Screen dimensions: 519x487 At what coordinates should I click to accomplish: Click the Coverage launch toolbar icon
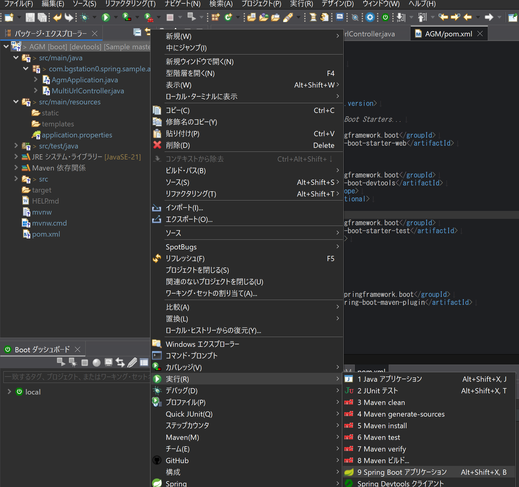pyautogui.click(x=127, y=17)
